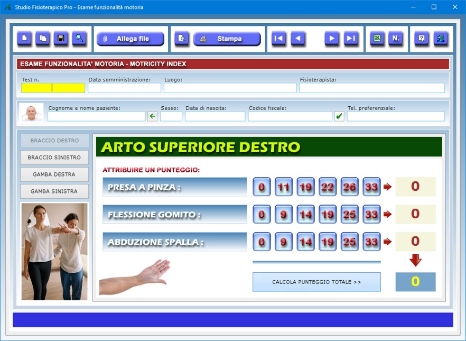Click the N. toolbar button

[396, 39]
